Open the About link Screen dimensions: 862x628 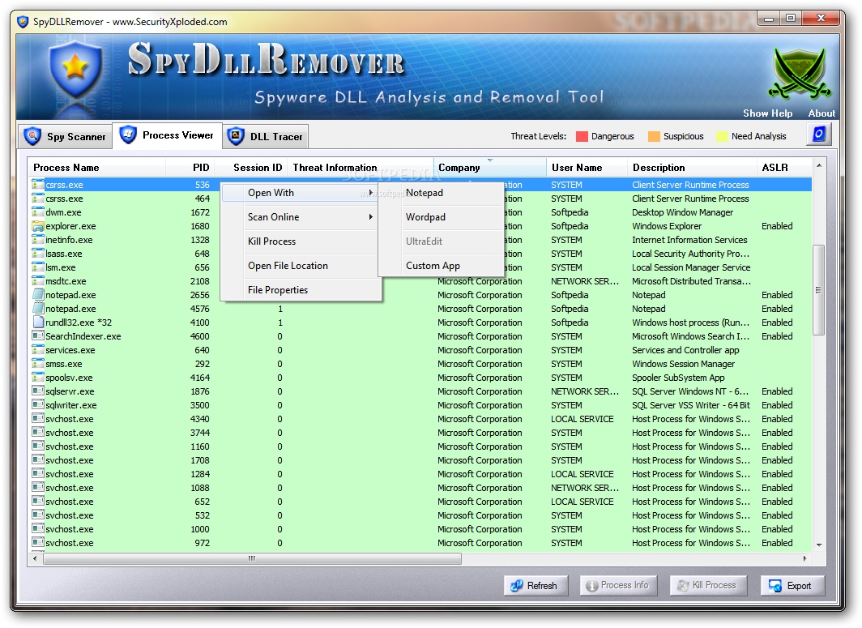coord(821,113)
